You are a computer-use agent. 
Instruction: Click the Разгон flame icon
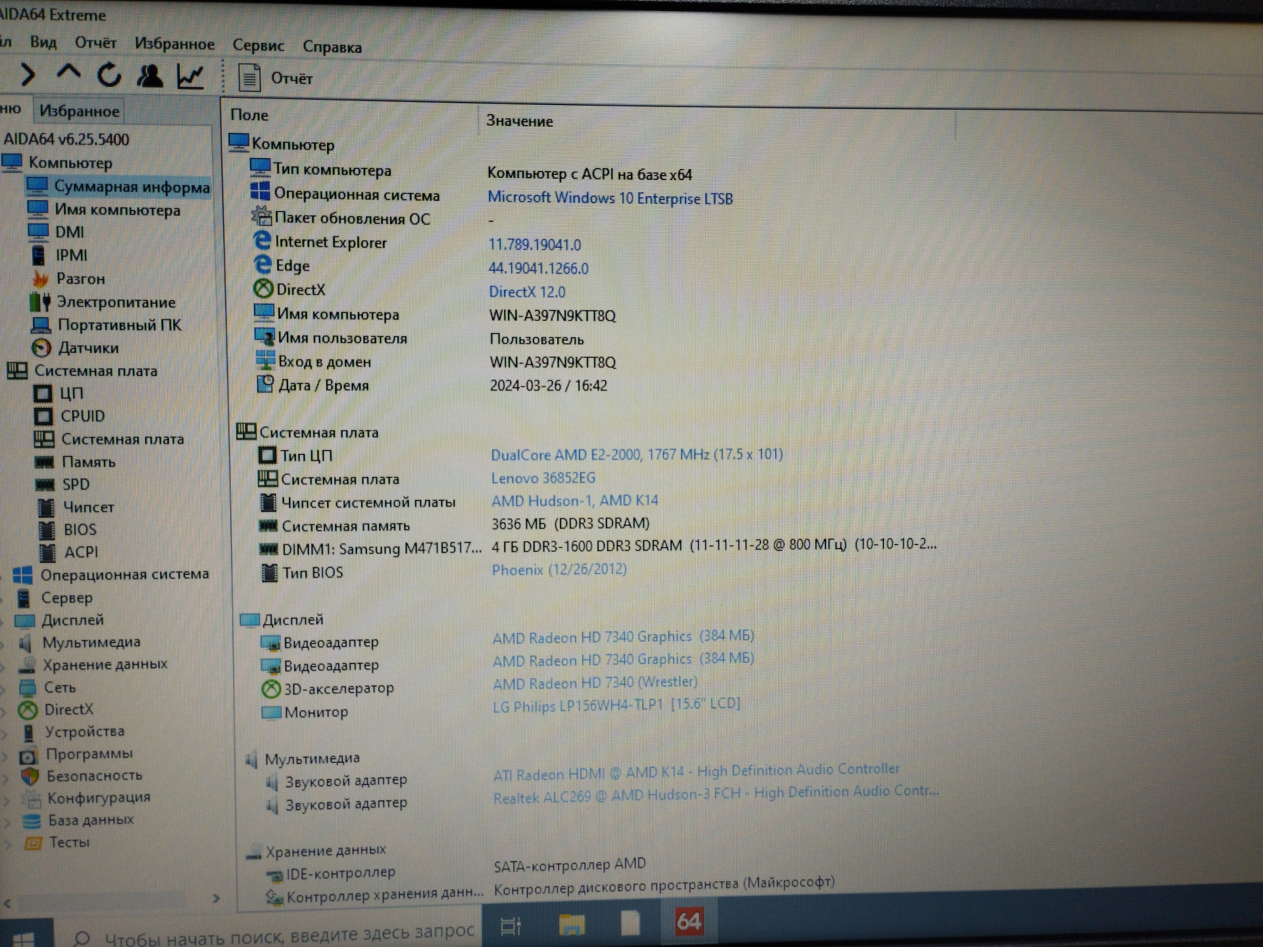tap(41, 279)
